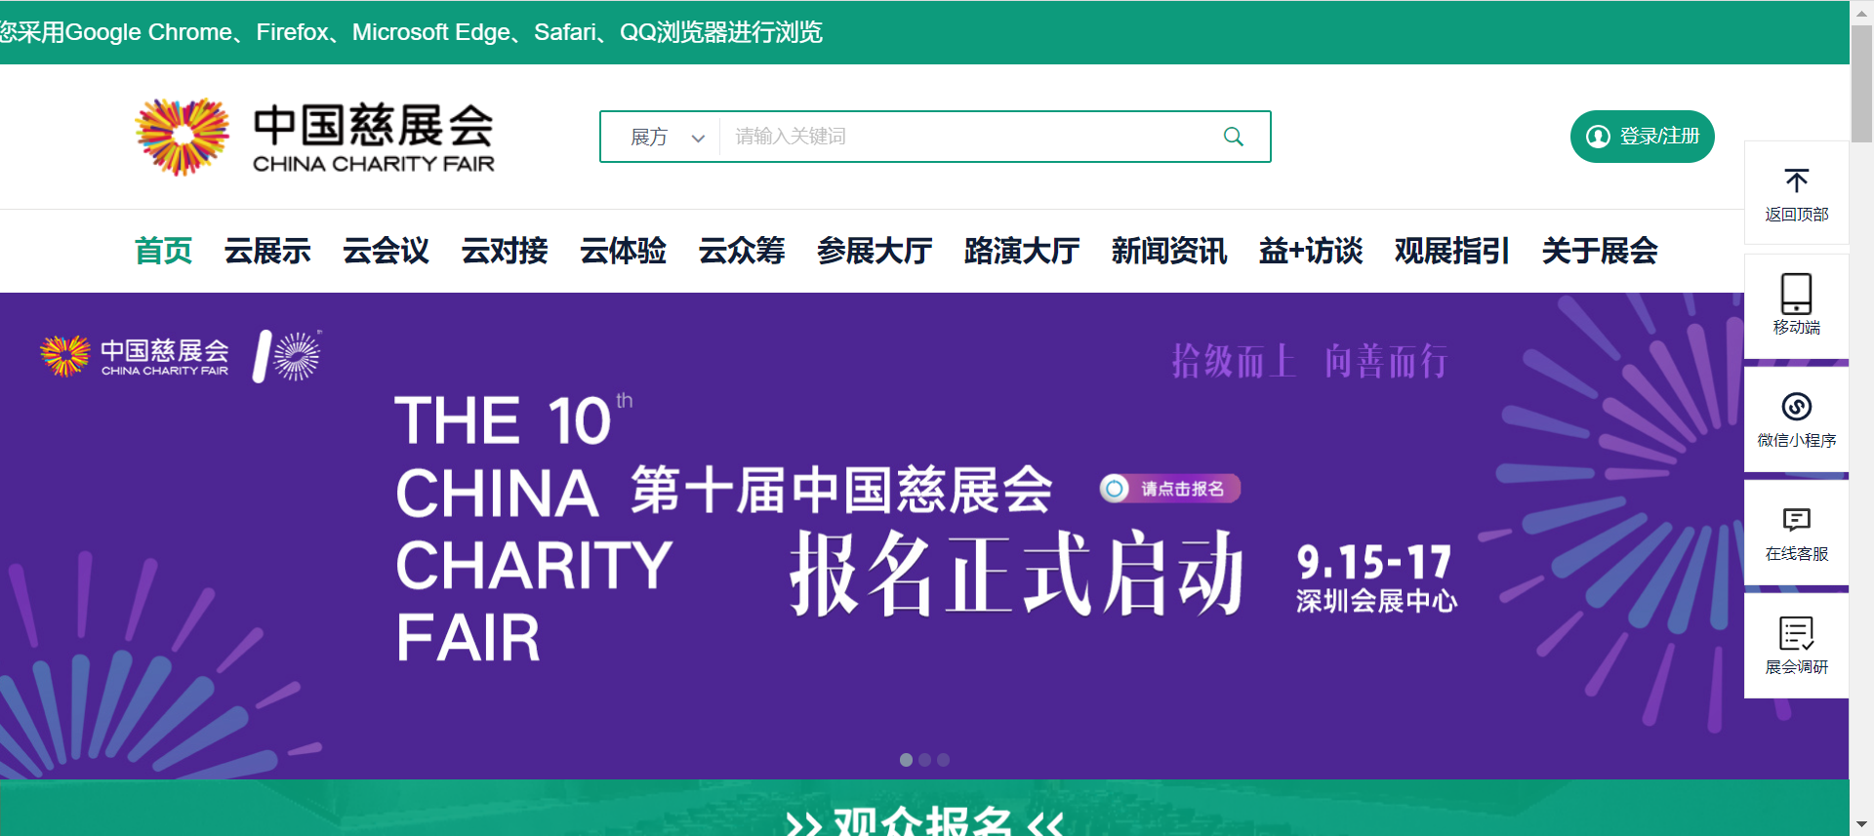Click the China Charity Fair logo on the banner

pyautogui.click(x=135, y=356)
